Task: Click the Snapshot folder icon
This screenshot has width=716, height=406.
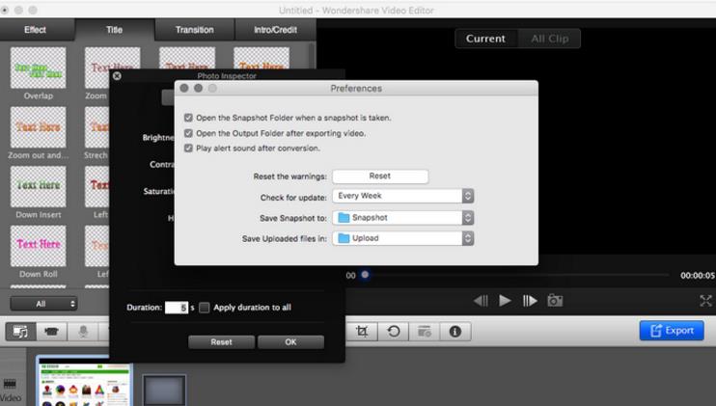Action: (x=344, y=218)
